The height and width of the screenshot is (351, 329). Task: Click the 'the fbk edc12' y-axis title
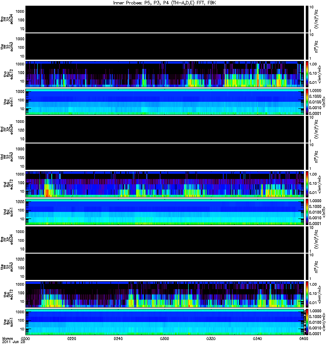8,294
